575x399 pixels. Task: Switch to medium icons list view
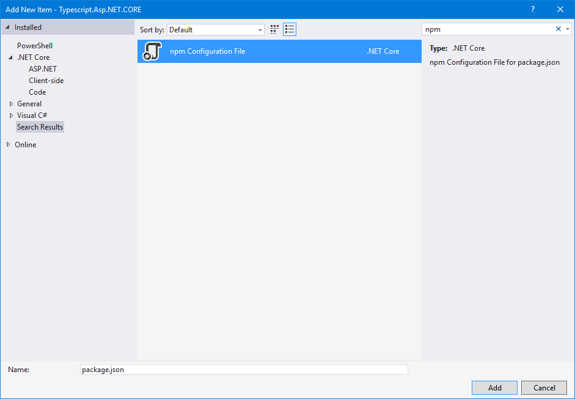290,29
